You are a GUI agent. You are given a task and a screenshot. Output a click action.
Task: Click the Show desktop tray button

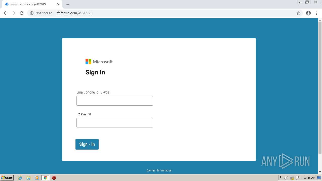pyautogui.click(x=319, y=178)
